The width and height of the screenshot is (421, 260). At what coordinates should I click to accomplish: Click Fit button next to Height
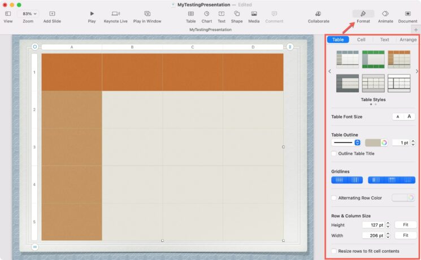(405, 225)
